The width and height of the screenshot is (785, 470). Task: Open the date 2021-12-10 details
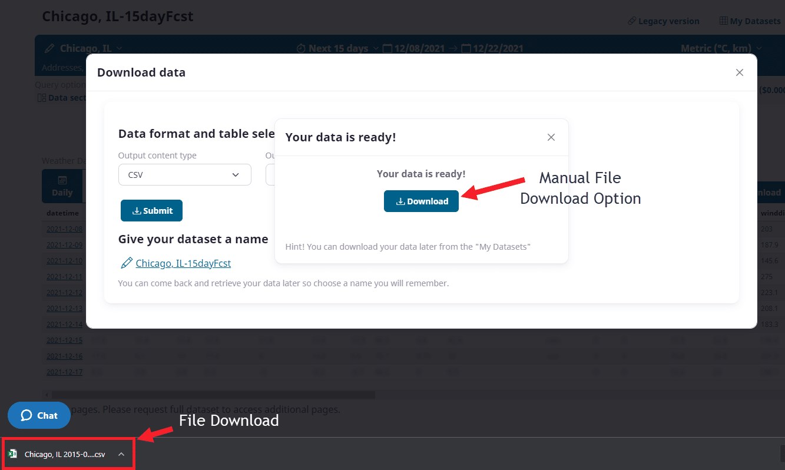(x=64, y=260)
